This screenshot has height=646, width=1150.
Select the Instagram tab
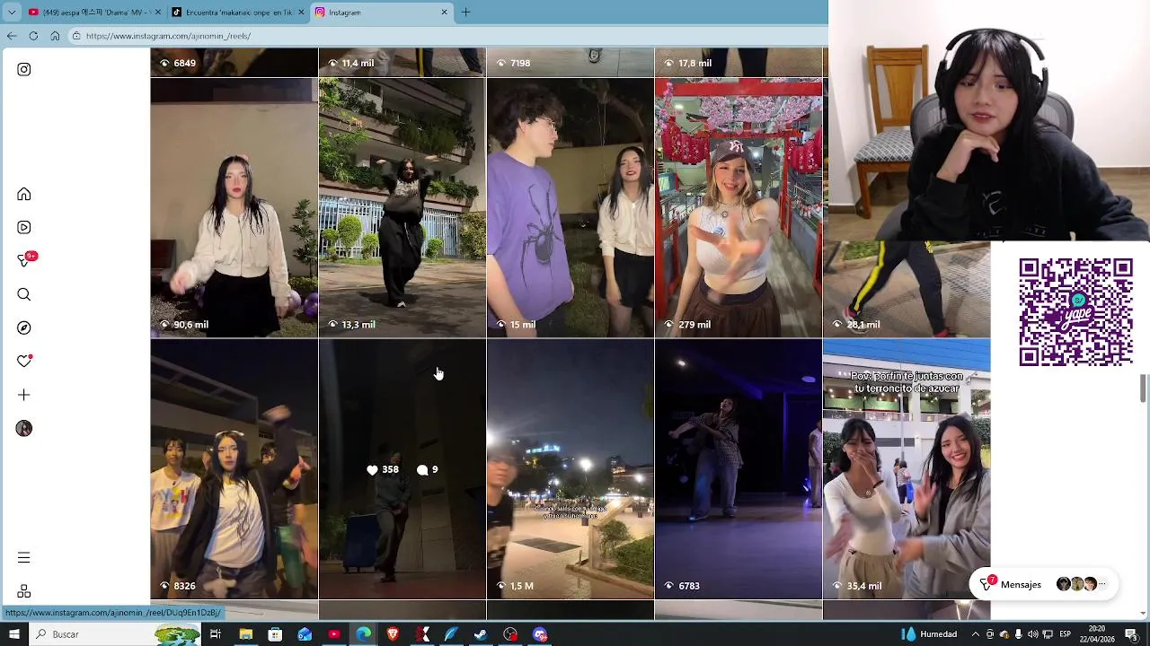click(380, 13)
